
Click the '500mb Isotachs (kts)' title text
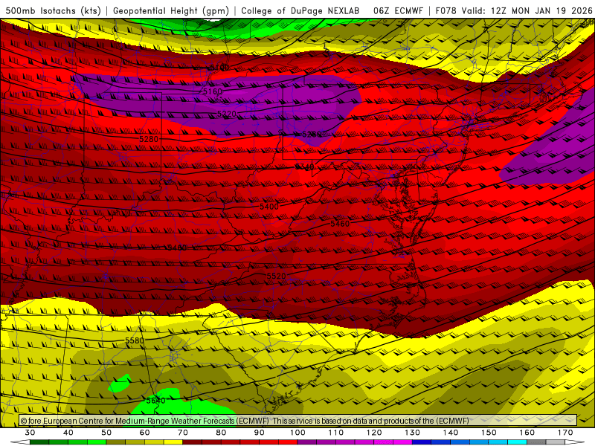[53, 10]
